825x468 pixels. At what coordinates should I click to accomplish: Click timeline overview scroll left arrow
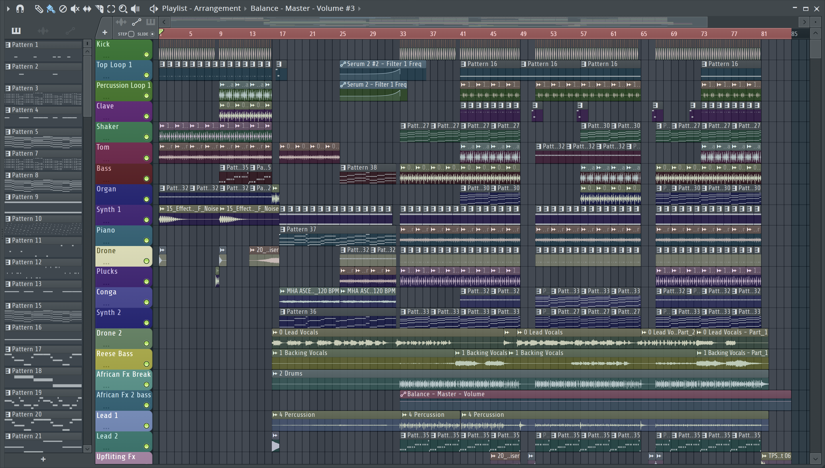coord(164,22)
